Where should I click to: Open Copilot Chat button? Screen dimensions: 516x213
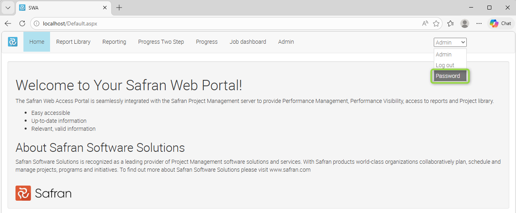501,23
